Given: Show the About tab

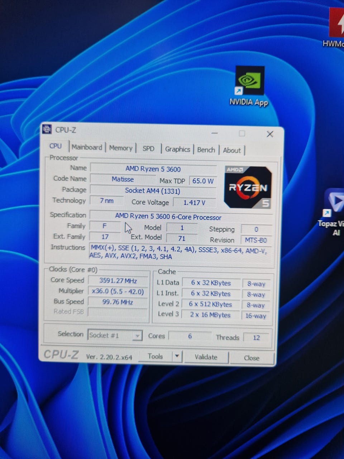Looking at the screenshot, I should pyautogui.click(x=232, y=151).
